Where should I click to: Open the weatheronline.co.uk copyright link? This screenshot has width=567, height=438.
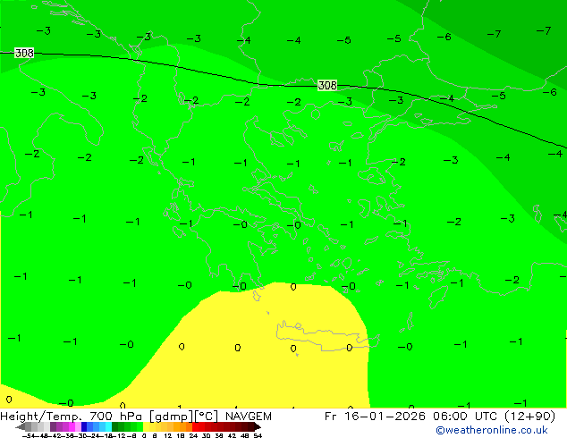point(491,430)
